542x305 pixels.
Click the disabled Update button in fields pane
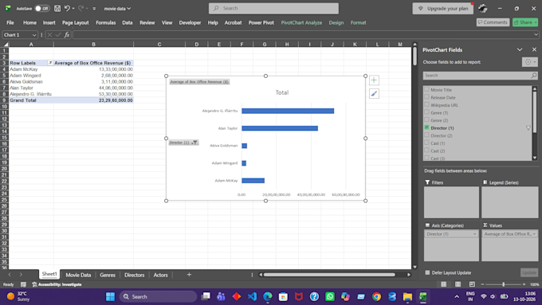[x=529, y=272]
